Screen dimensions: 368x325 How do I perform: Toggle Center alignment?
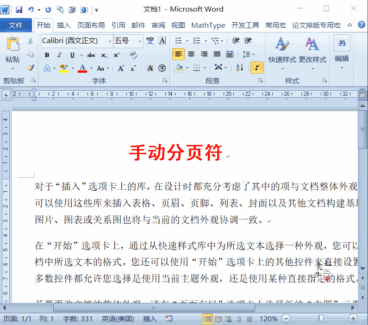coord(191,54)
